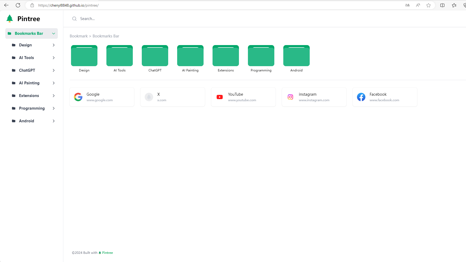The height and width of the screenshot is (262, 466).
Task: Open the Android folder thumbnail
Action: point(296,56)
